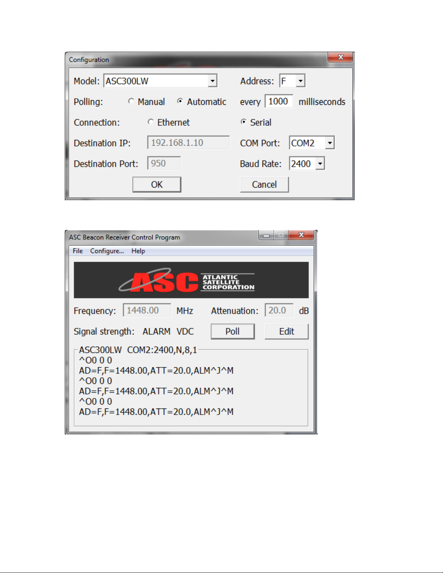Click the Signal strength label
The width and height of the screenshot is (443, 573).
(104, 332)
